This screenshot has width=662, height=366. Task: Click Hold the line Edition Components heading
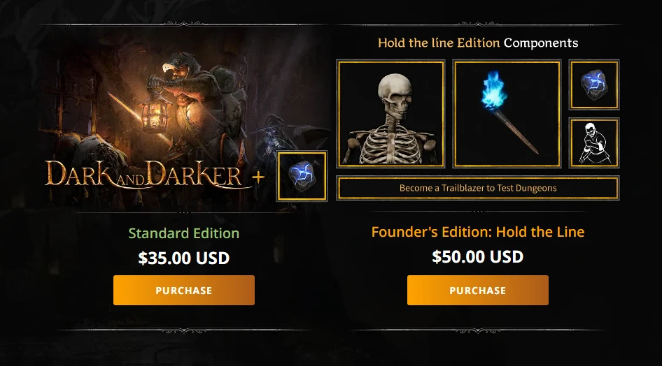coord(478,43)
